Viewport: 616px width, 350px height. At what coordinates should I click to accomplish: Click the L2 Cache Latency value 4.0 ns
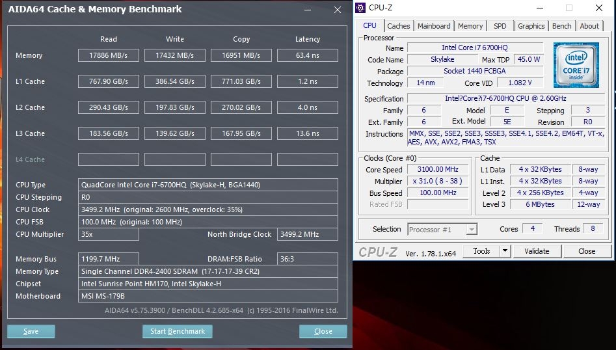pyautogui.click(x=308, y=107)
